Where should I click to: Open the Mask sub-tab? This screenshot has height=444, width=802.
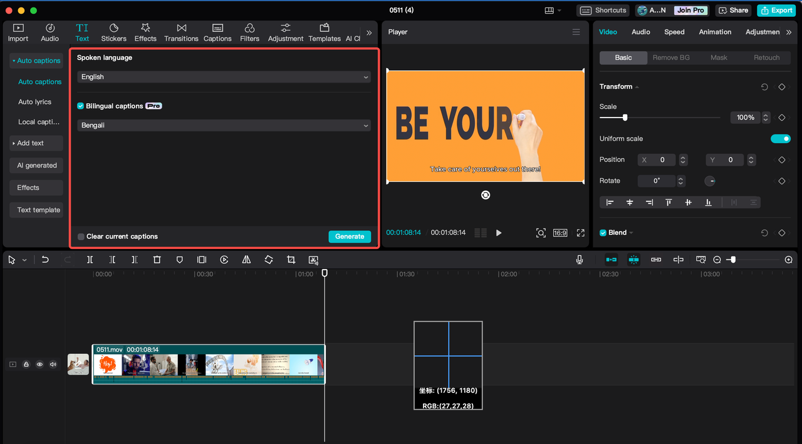719,58
